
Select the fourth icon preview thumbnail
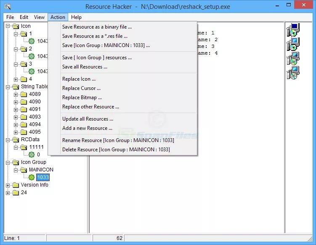click(x=293, y=73)
